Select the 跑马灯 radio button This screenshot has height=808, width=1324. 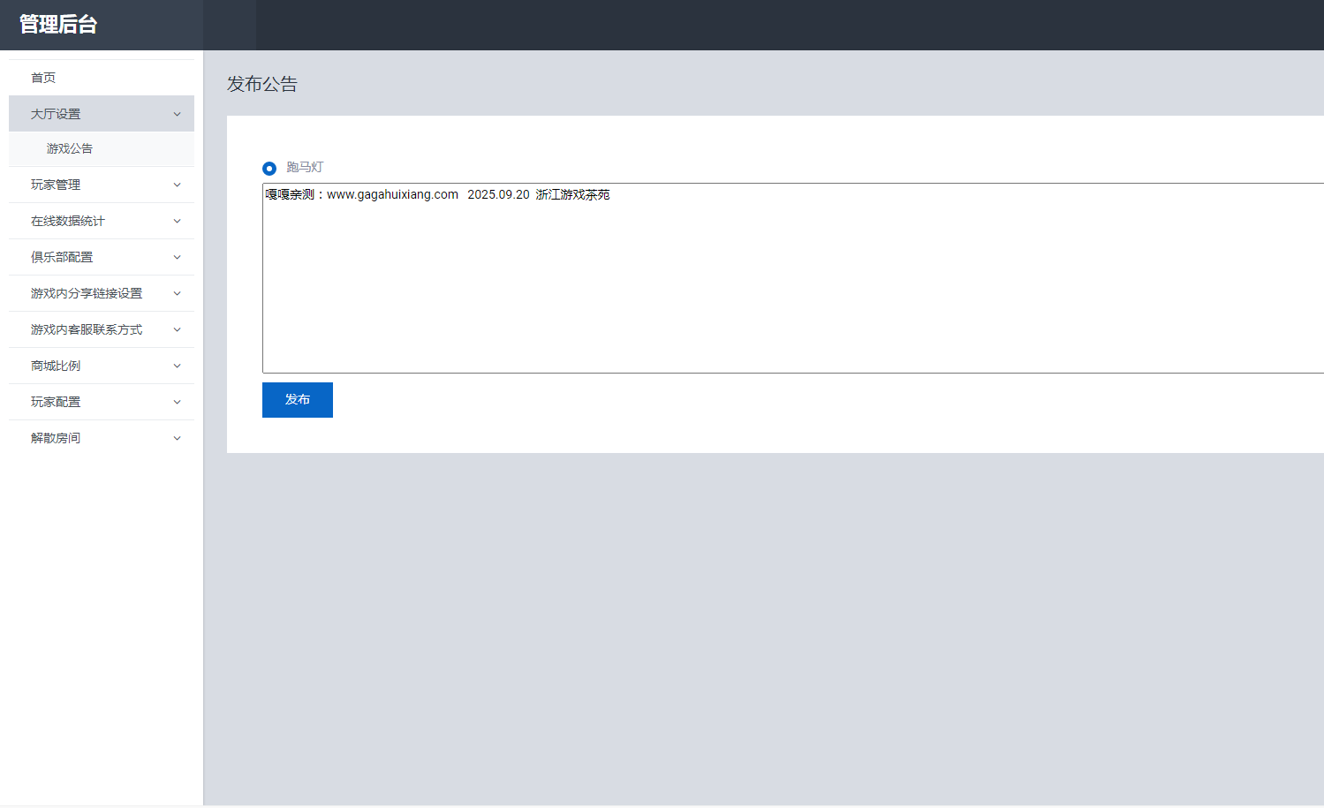pos(269,168)
